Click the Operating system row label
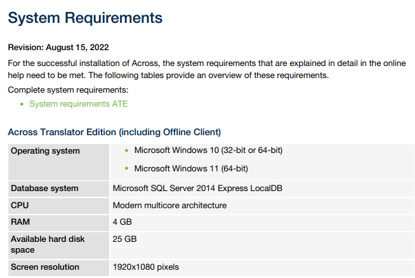415x278 pixels. coord(45,151)
